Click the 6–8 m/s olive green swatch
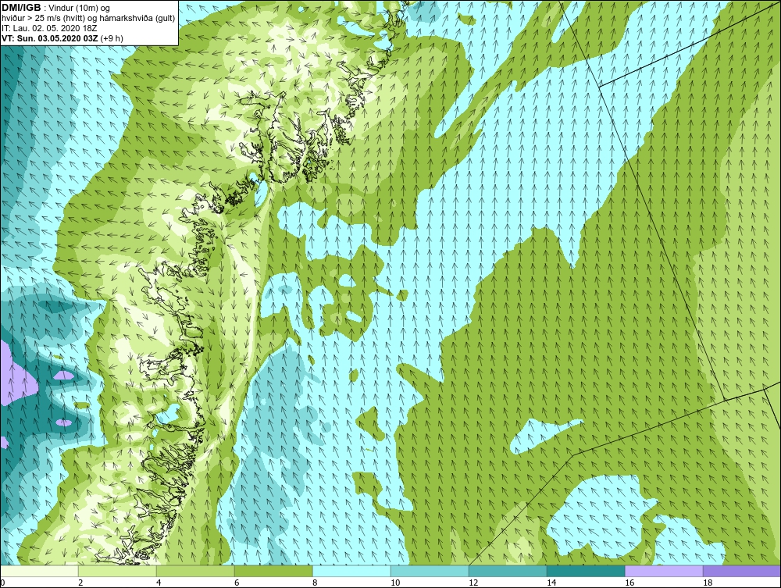This screenshot has width=781, height=588. pos(273,571)
